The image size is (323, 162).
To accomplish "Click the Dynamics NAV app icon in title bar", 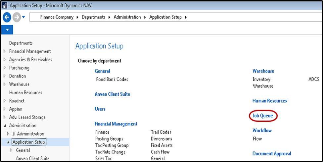I will point(5,6).
